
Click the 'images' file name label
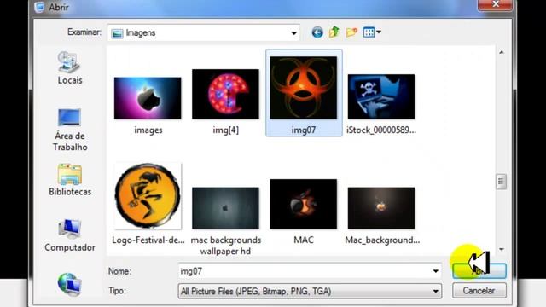[148, 130]
